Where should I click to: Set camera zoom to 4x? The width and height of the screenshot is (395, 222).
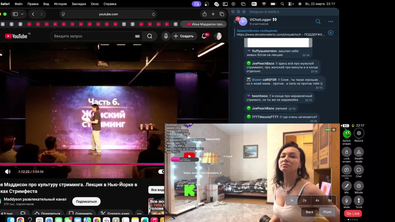[x=317, y=200]
